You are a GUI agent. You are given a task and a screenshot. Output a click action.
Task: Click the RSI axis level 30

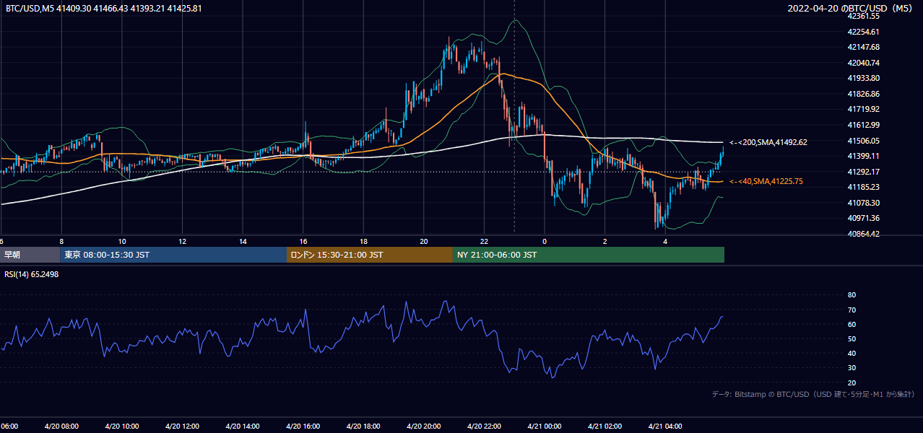[x=852, y=368]
